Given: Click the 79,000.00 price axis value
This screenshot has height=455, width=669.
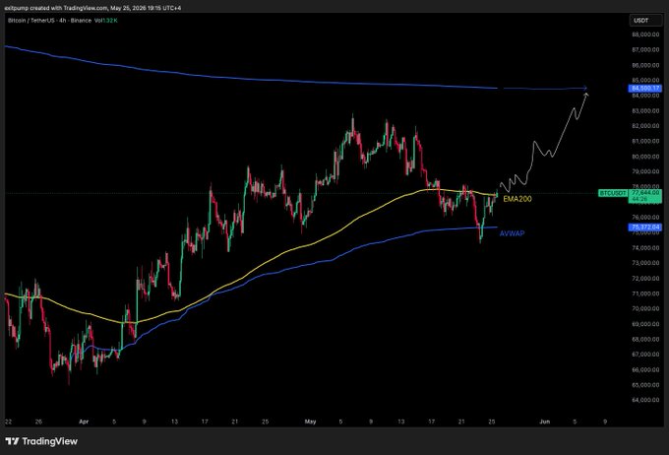Looking at the screenshot, I should (645, 171).
